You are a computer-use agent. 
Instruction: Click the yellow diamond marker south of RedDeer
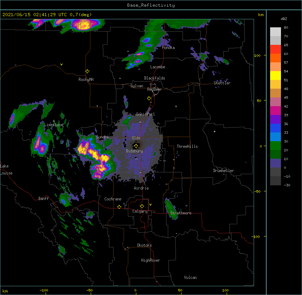point(149,98)
